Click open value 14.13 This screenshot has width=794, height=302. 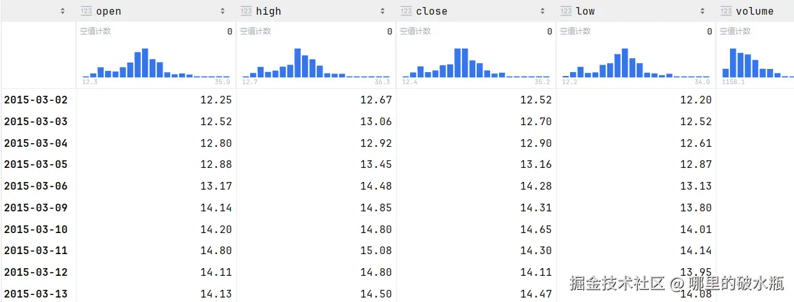point(216,294)
